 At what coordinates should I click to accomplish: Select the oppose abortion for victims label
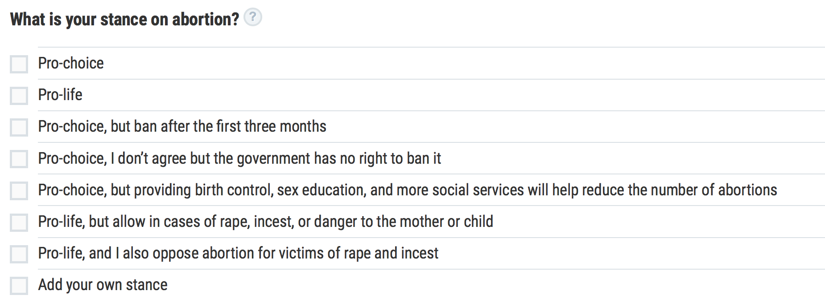click(238, 253)
